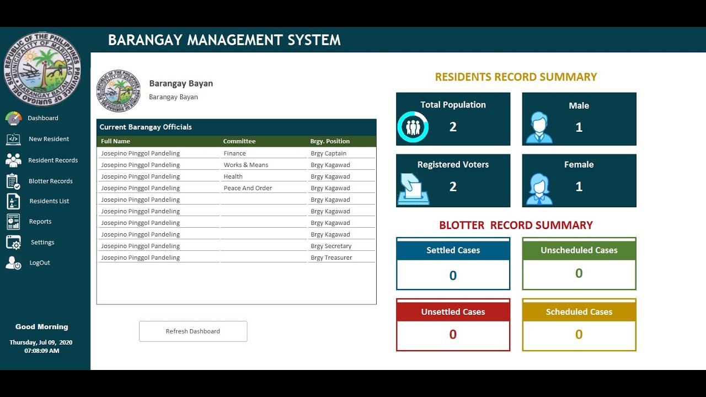Open the Settled Cases card

tap(453, 264)
